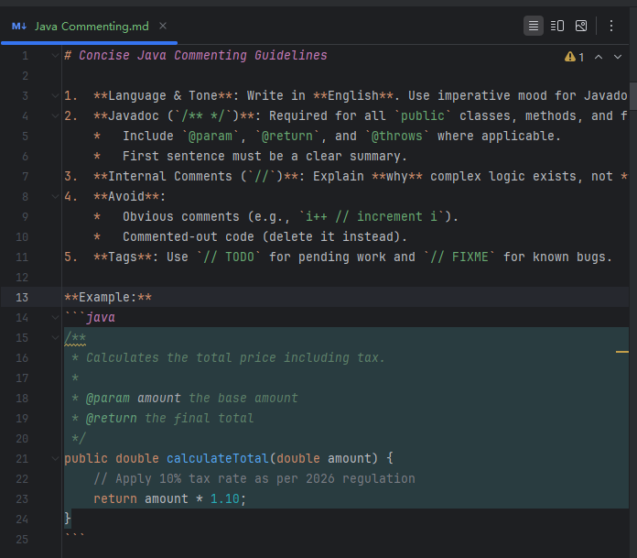Jump to previous highlighted problem arrow
This screenshot has height=558, width=637.
point(599,57)
